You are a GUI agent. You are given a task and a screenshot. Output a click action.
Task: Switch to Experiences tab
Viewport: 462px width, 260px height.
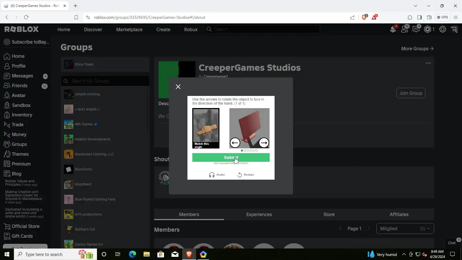(x=259, y=214)
